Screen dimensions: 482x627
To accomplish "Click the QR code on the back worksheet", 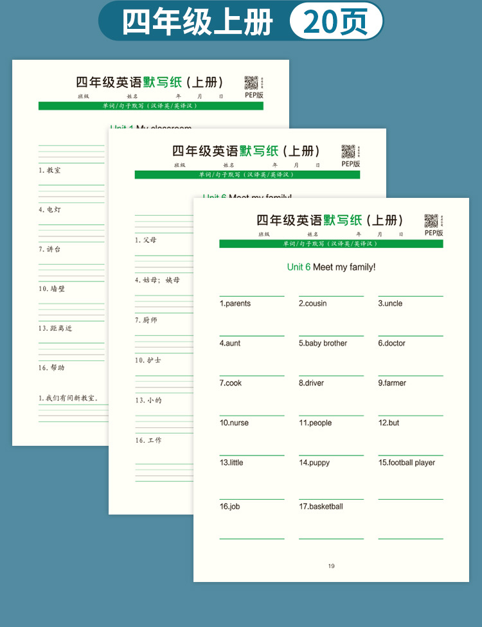I will point(251,83).
